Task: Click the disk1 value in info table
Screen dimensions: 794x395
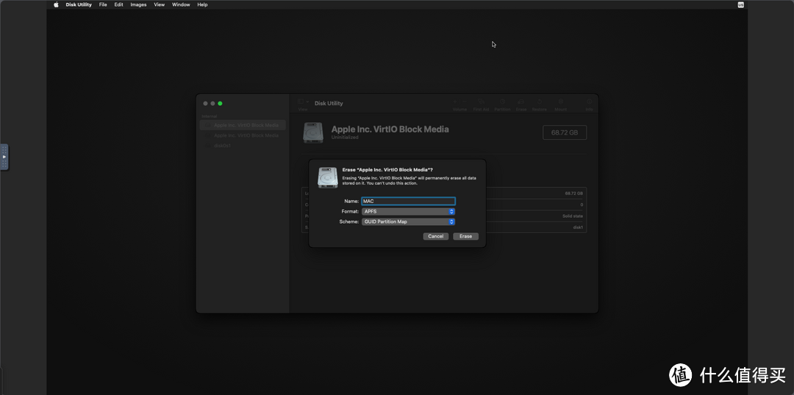Action: [x=578, y=227]
